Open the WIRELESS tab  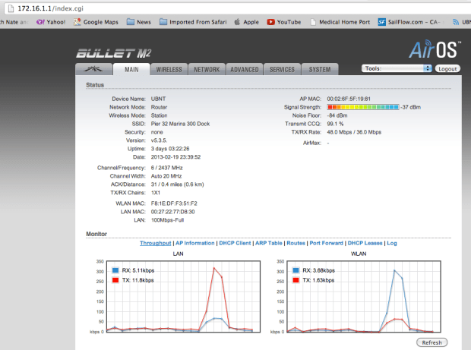pyautogui.click(x=169, y=69)
